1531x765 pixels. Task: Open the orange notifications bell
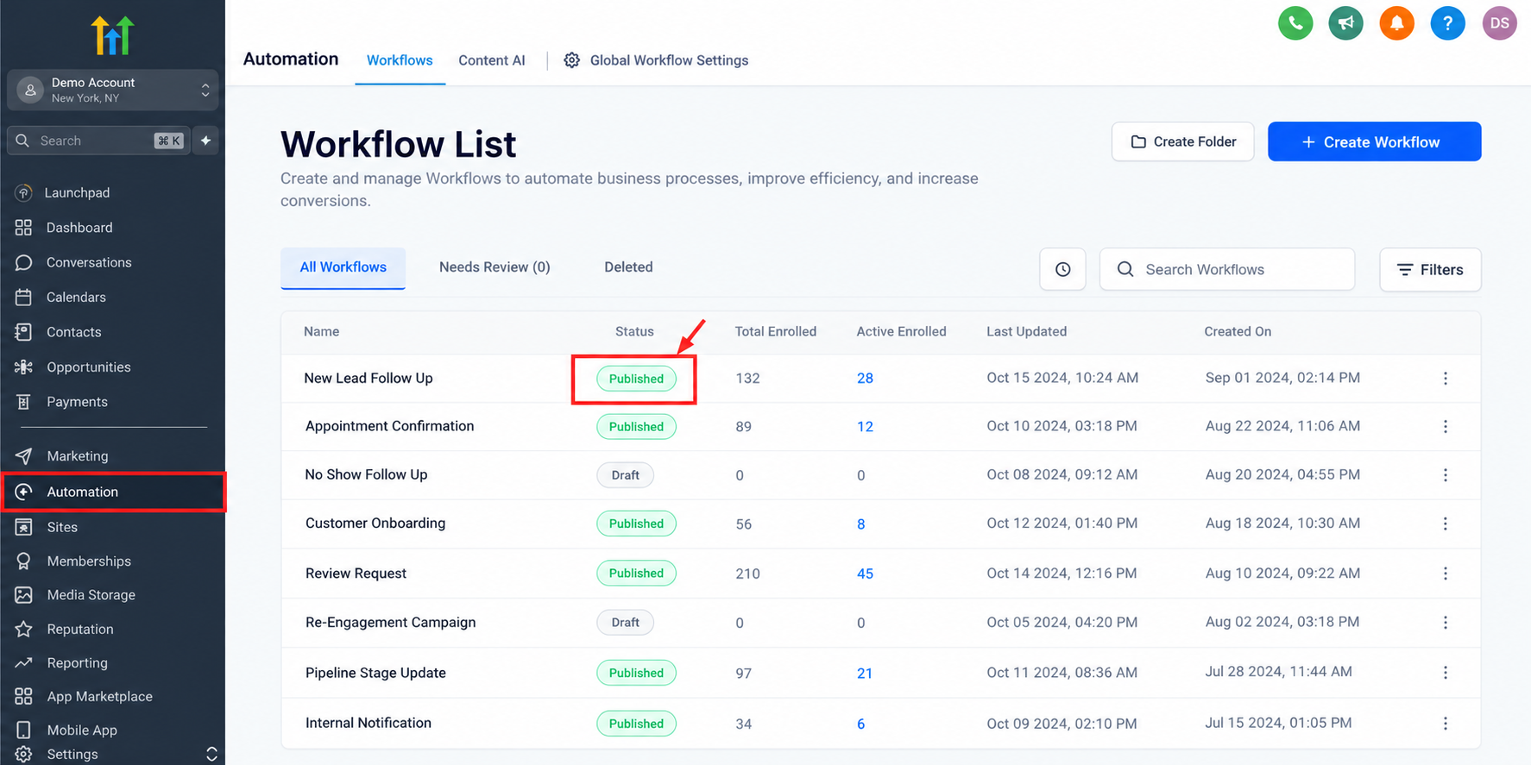tap(1397, 23)
